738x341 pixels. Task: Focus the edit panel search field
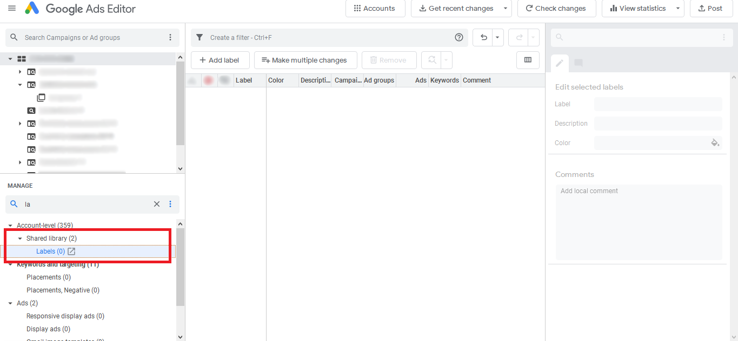point(641,38)
